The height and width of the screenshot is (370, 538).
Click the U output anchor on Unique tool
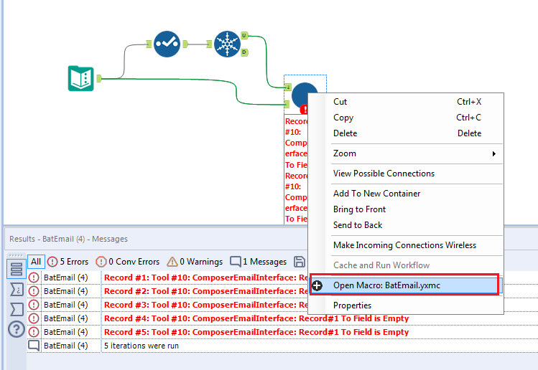(x=244, y=35)
